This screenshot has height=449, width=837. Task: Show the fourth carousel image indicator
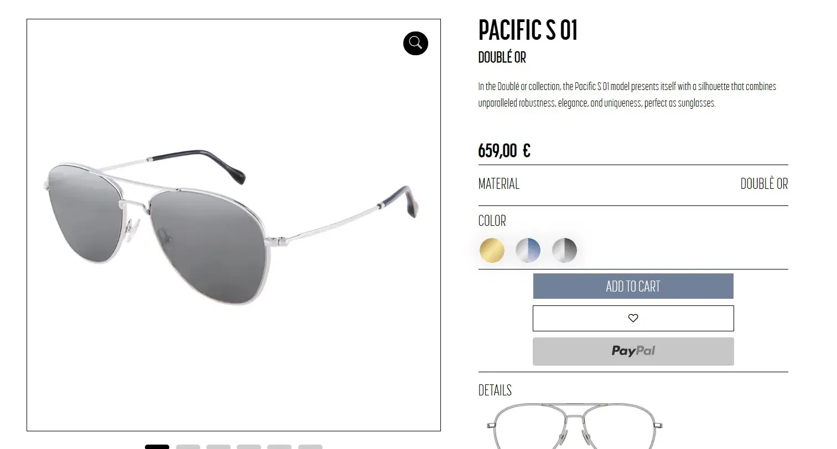(249, 446)
